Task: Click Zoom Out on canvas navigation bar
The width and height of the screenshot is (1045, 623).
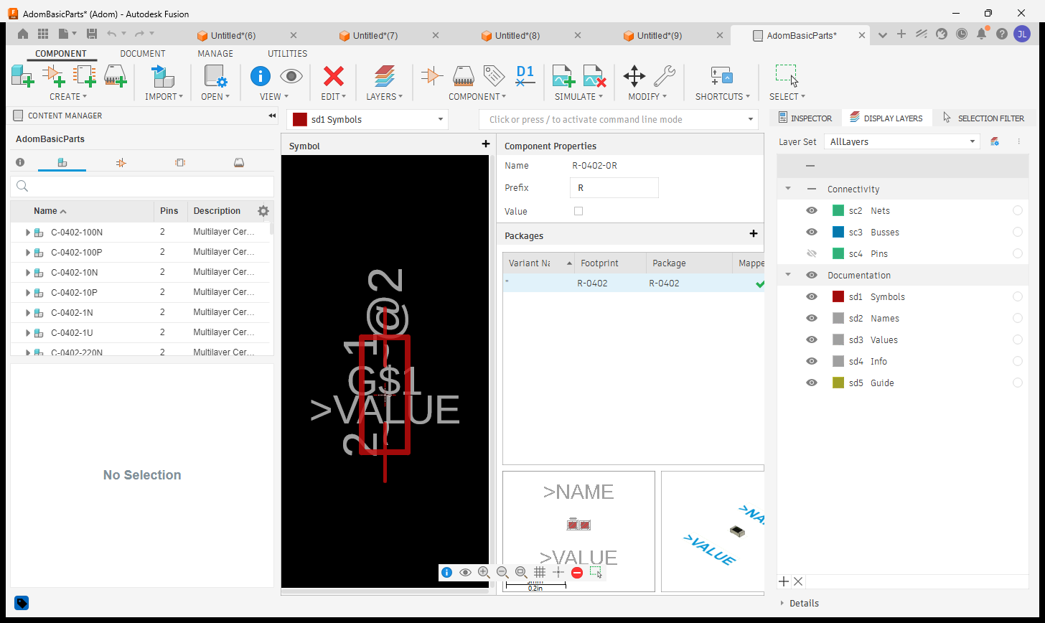Action: (x=502, y=572)
